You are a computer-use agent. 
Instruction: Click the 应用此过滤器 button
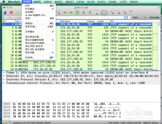pos(154,17)
